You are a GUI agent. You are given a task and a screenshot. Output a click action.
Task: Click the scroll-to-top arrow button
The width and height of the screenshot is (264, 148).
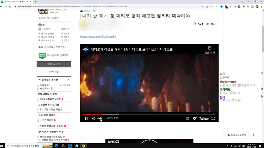(x=253, y=135)
